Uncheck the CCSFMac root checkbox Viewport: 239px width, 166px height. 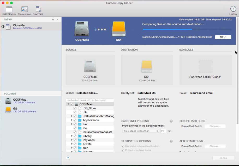[72, 104]
